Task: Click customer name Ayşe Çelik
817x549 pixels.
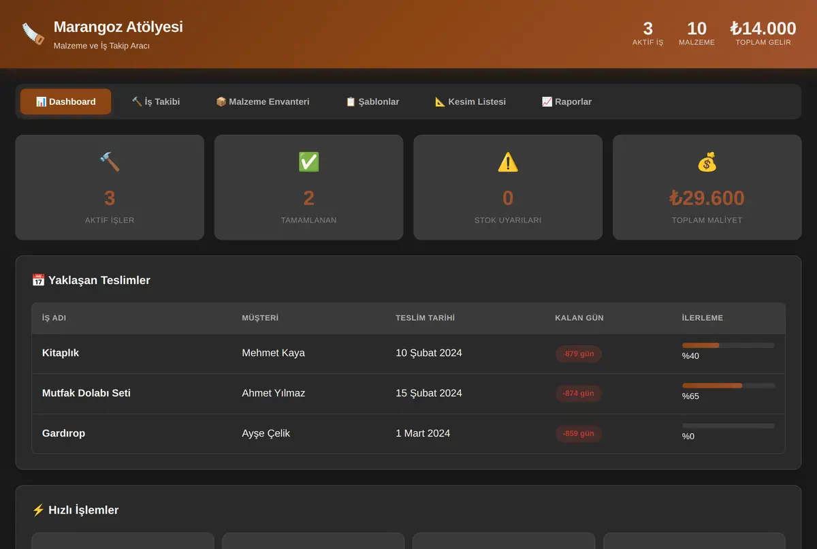Action: pos(266,433)
